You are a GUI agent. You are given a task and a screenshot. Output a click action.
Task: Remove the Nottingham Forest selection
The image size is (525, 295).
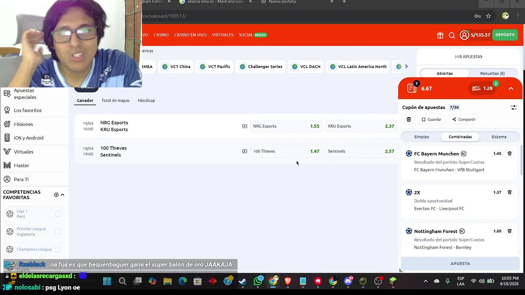coord(509,231)
